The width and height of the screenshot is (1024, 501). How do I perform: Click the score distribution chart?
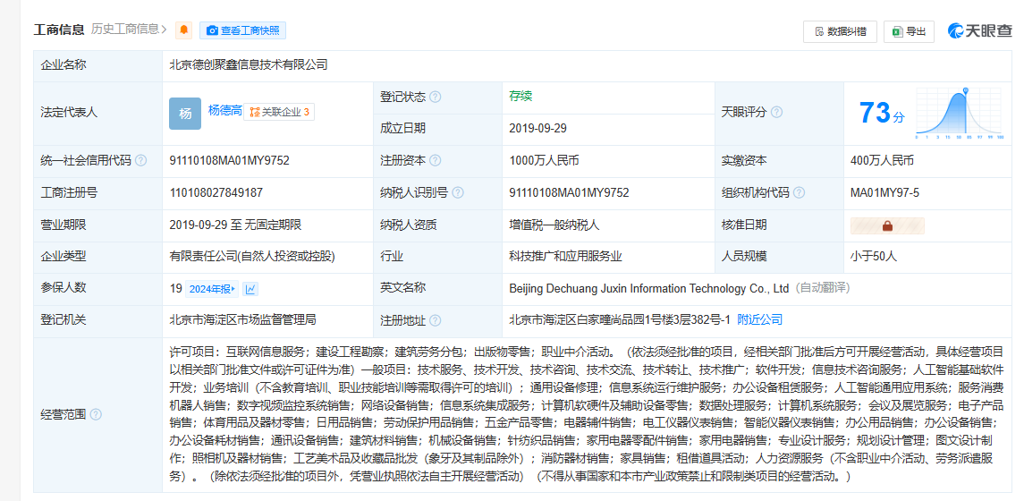pyautogui.click(x=960, y=114)
